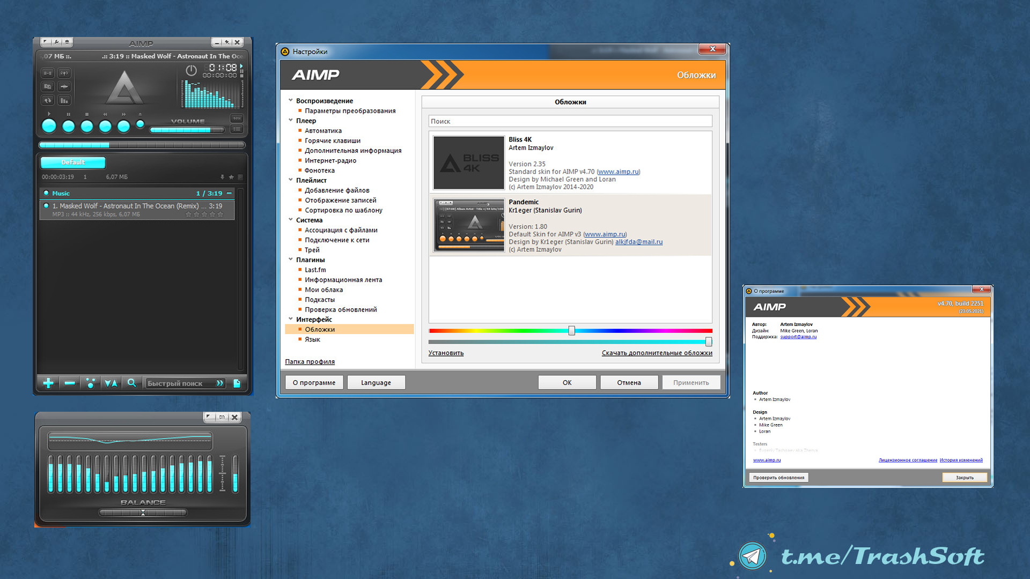The width and height of the screenshot is (1030, 579).
Task: Skip to the next track
Action: (x=123, y=126)
